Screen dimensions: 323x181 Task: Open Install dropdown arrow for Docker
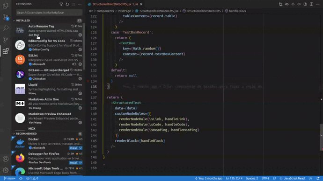point(81,148)
